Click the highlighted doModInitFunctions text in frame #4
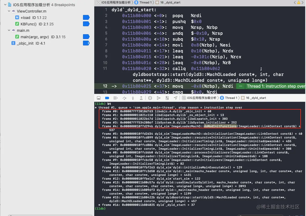Viewport: 306px width, 216px height. [220, 126]
